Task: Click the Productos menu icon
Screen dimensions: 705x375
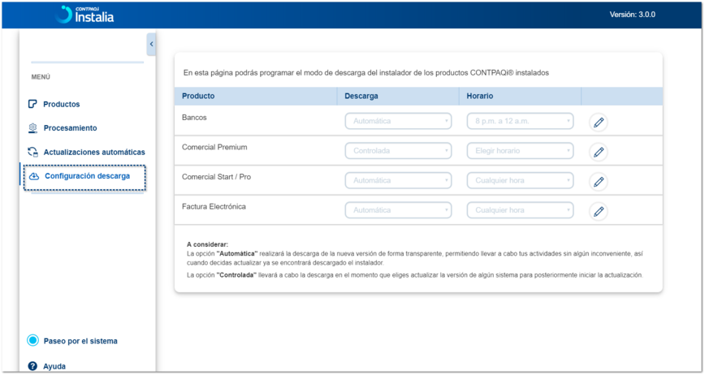Action: point(32,104)
